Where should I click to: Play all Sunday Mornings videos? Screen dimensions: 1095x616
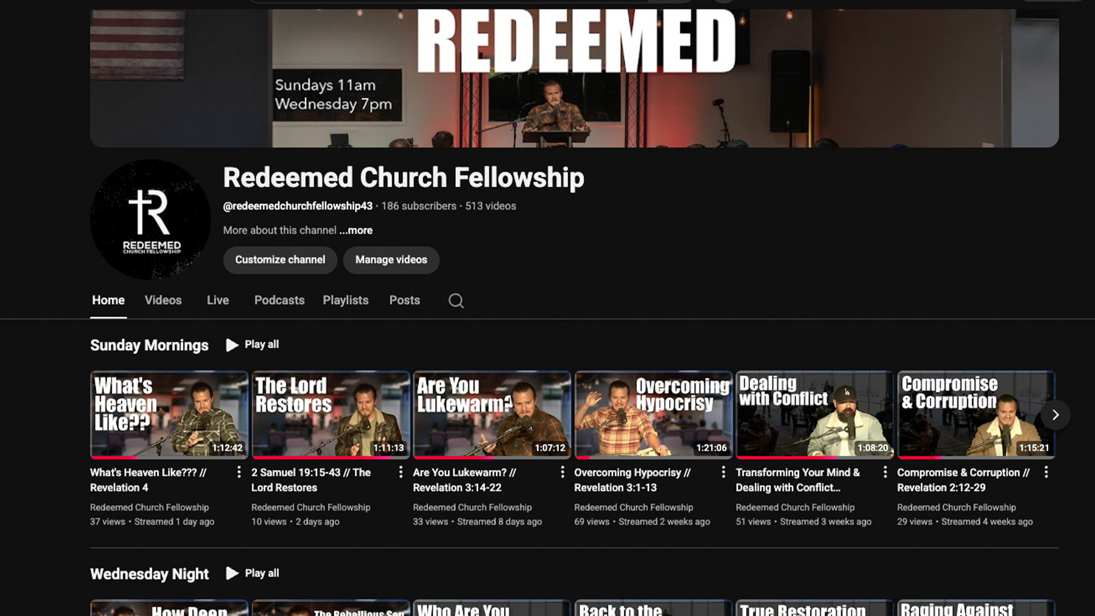point(253,345)
